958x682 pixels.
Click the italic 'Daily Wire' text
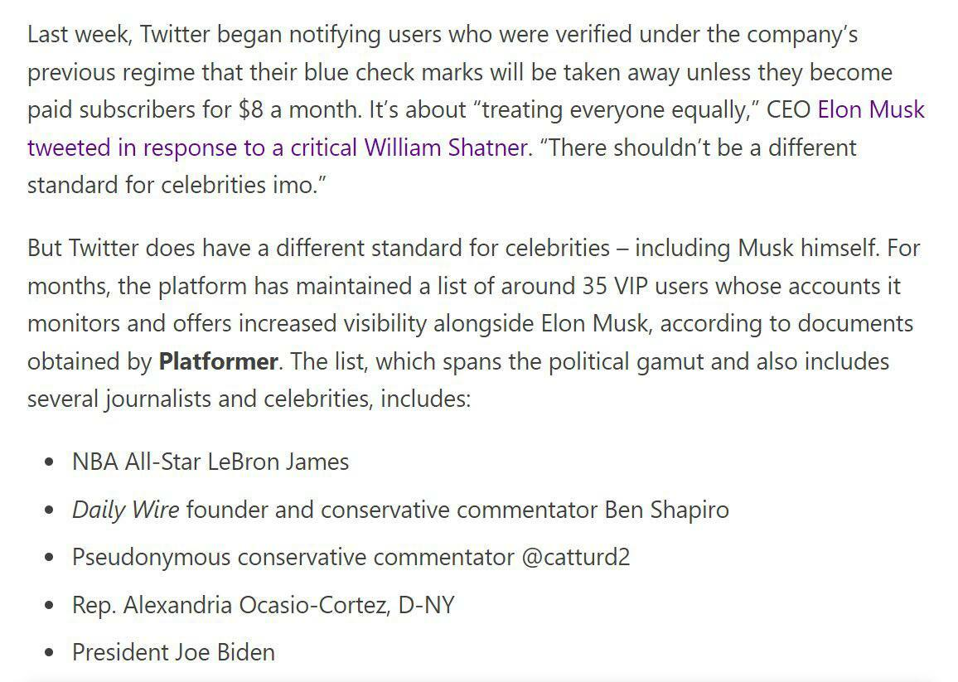point(125,510)
